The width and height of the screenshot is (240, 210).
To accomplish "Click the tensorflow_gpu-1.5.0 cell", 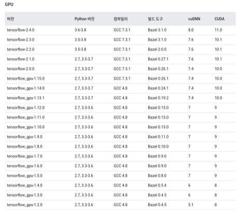I will 24,176.
